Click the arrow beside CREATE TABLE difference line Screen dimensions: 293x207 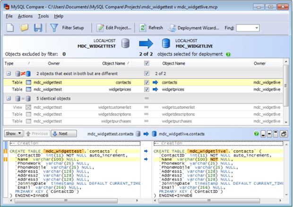pos(146,151)
